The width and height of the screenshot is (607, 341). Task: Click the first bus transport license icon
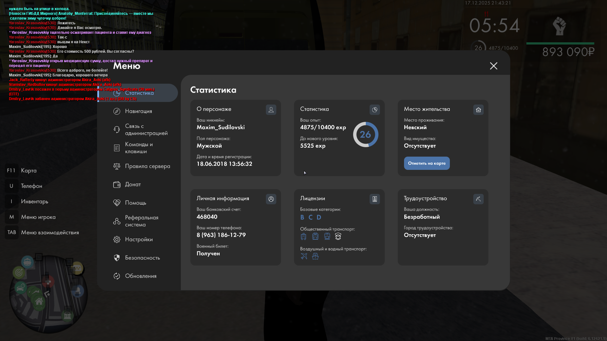(303, 236)
